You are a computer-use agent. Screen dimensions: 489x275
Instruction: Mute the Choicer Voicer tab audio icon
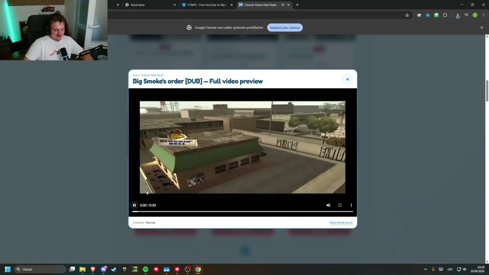(x=283, y=5)
